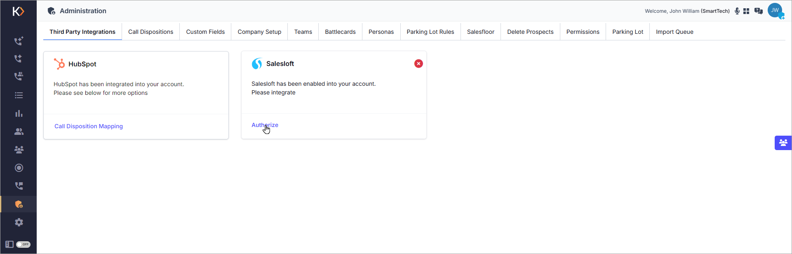Click the microphone icon in header
The height and width of the screenshot is (254, 792).
[x=737, y=11]
